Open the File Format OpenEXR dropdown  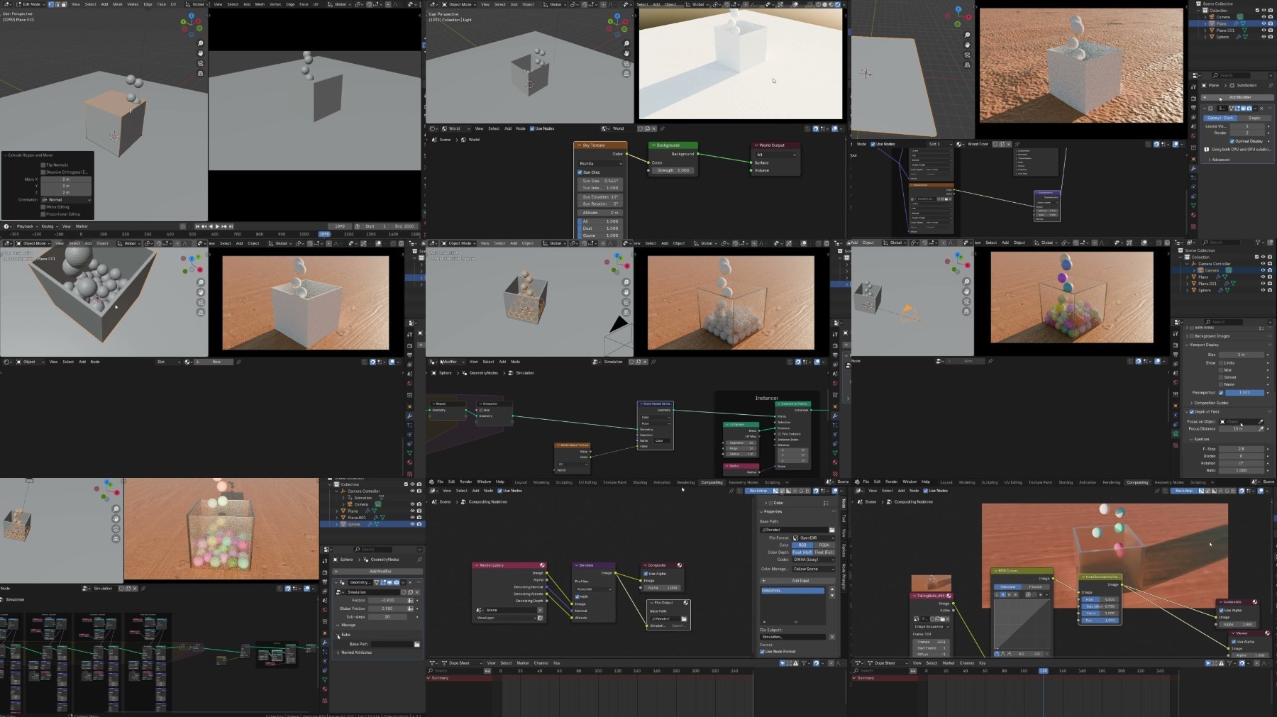tap(813, 538)
